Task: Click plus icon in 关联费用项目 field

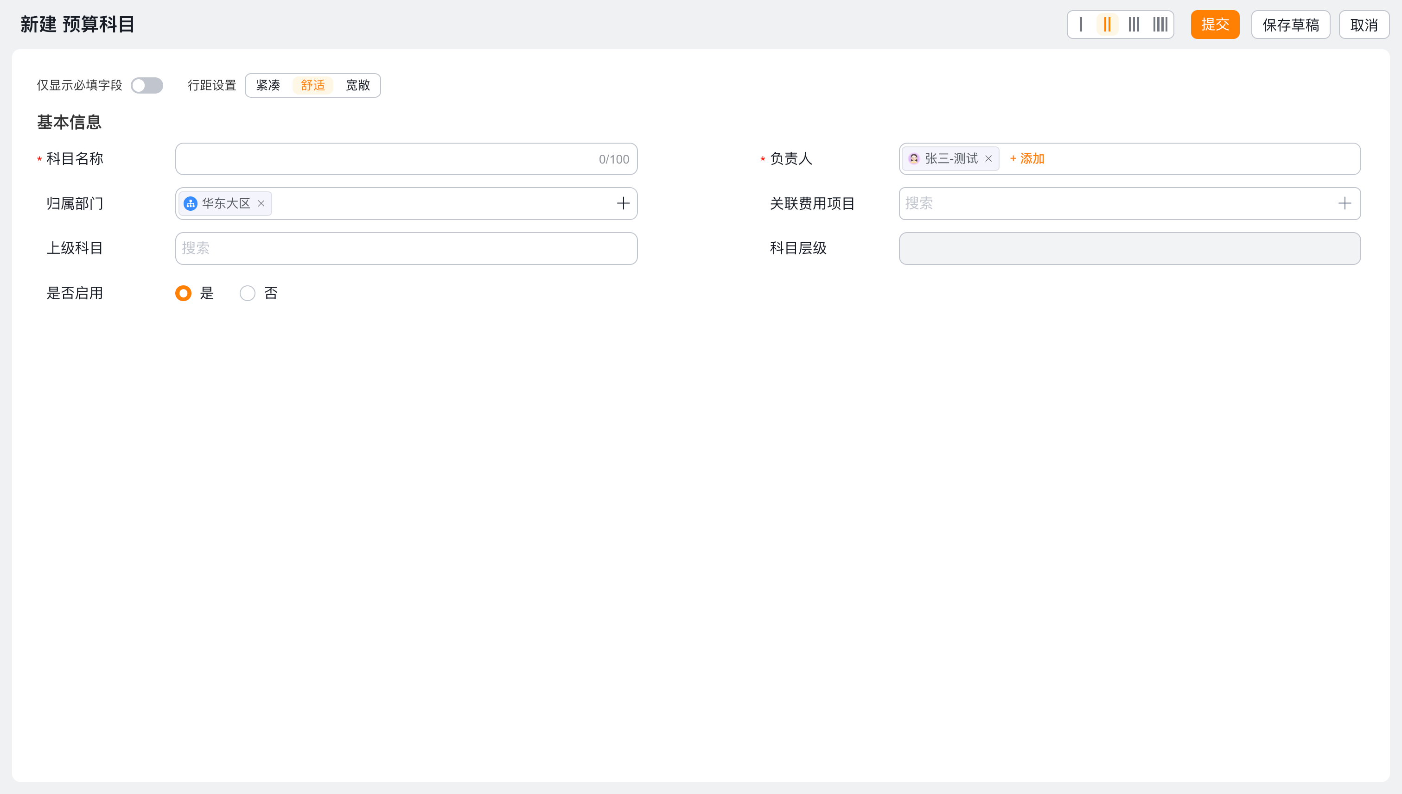Action: pyautogui.click(x=1345, y=203)
